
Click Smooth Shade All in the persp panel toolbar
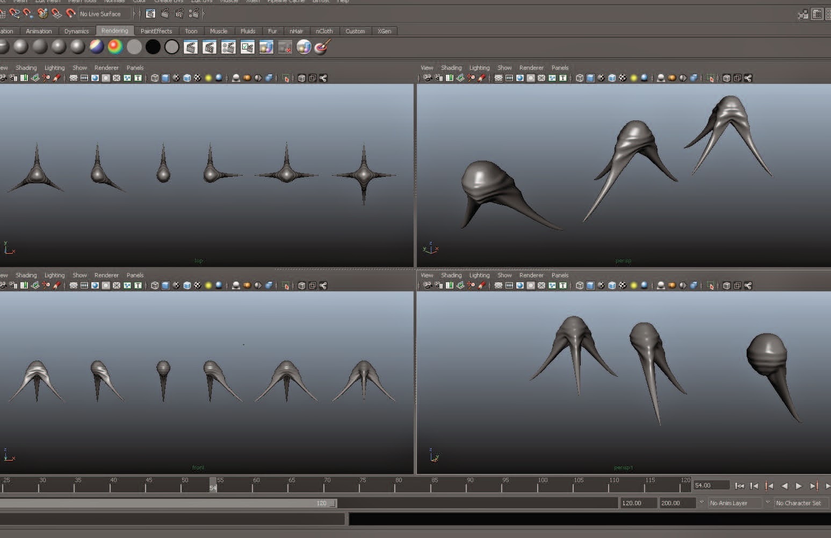click(x=590, y=78)
